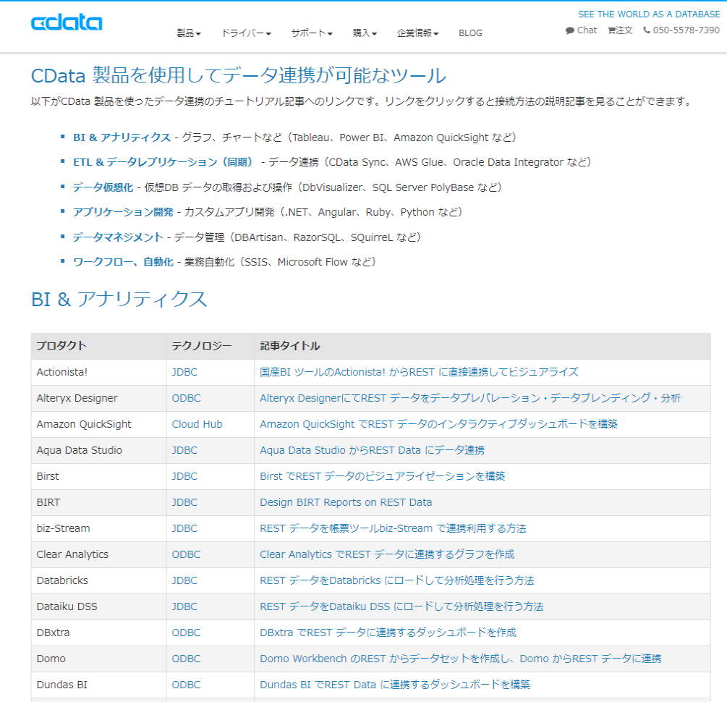Jump to BI & アナリティクス section link

pyautogui.click(x=122, y=138)
